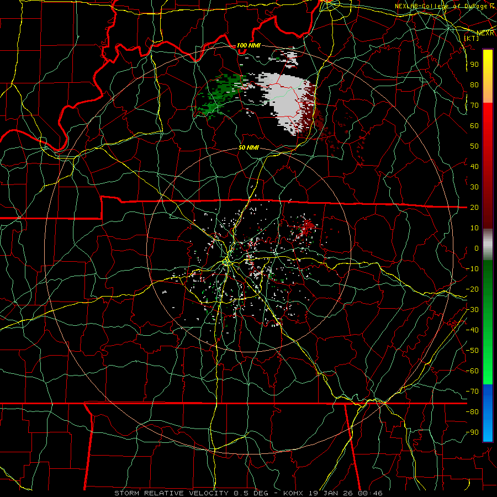Screen dimensions: 497x497
Task: Click the [KT] units label
Action: [471, 38]
